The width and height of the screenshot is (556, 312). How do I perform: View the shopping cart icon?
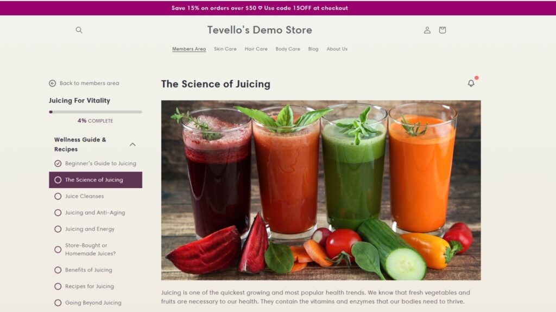pos(442,30)
